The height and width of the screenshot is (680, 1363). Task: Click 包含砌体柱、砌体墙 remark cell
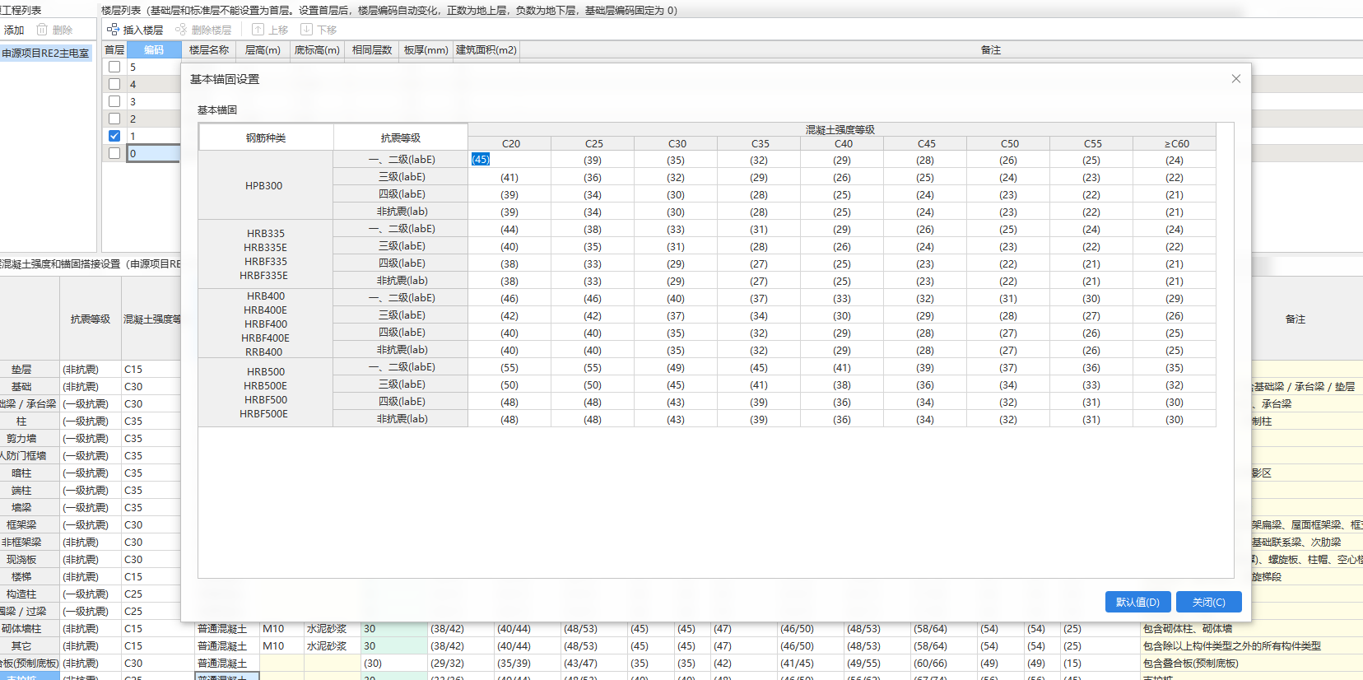point(1188,629)
